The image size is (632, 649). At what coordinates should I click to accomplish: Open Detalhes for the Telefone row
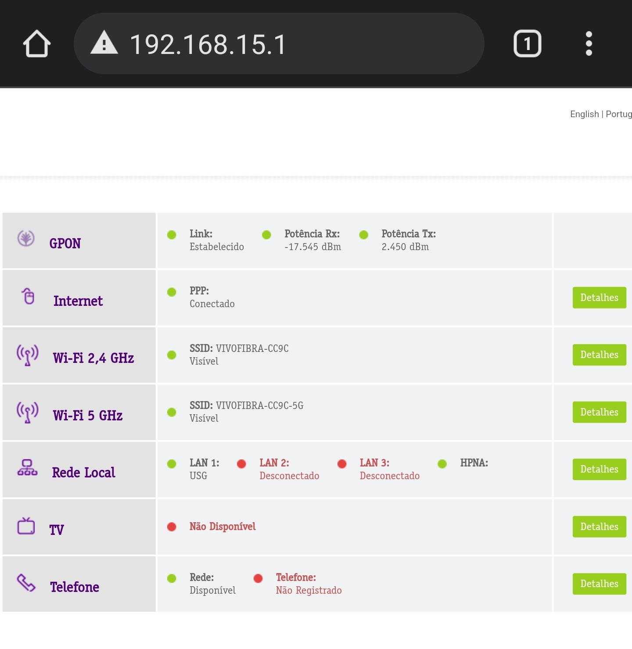click(599, 584)
